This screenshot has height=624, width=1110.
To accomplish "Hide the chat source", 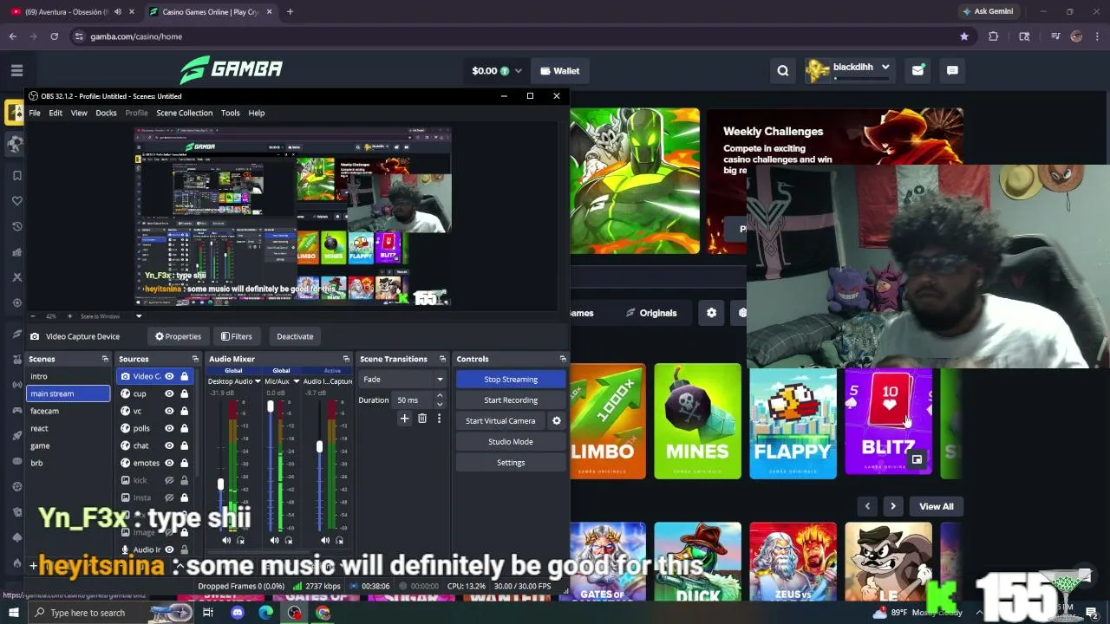I will 169,445.
